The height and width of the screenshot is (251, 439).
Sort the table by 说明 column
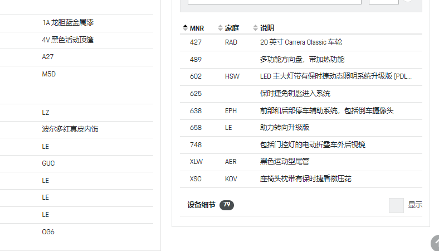pyautogui.click(x=264, y=28)
